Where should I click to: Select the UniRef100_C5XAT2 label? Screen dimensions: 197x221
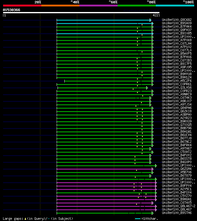click(177, 152)
